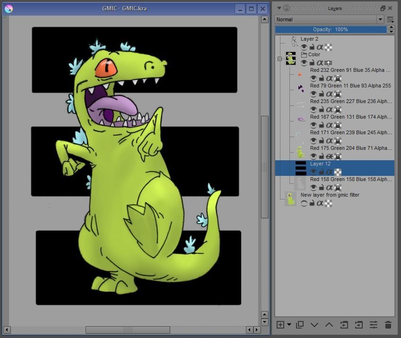Toggle alpha lock on Red 79 layer
401x338 pixels.
(338, 94)
